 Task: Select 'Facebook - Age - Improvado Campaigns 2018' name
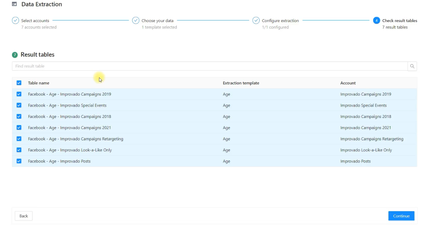69,116
